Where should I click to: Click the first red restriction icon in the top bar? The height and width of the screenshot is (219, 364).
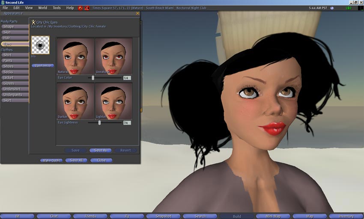click(x=80, y=8)
